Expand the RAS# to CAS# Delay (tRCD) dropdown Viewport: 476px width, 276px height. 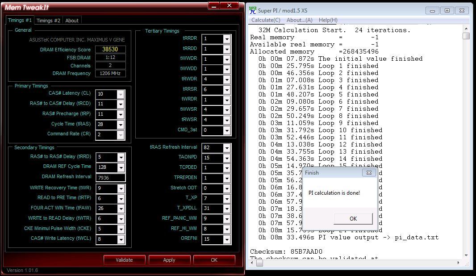point(121,104)
